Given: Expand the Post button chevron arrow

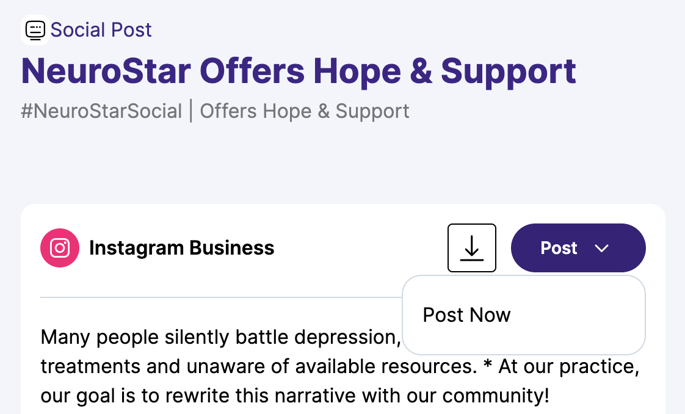Looking at the screenshot, I should pos(601,248).
